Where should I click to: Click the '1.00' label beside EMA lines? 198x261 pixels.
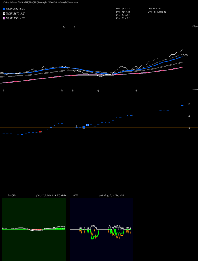185,55
